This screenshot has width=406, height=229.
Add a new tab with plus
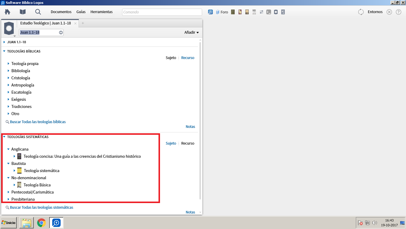click(83, 23)
